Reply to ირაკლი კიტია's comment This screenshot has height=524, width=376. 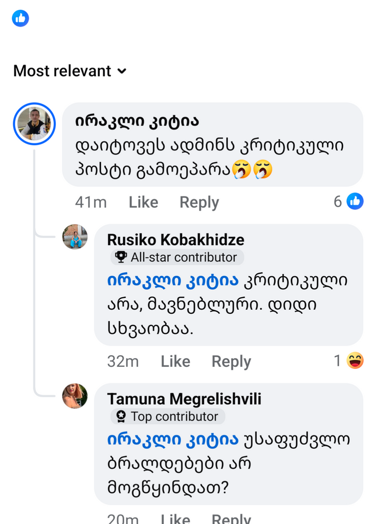coord(199,203)
